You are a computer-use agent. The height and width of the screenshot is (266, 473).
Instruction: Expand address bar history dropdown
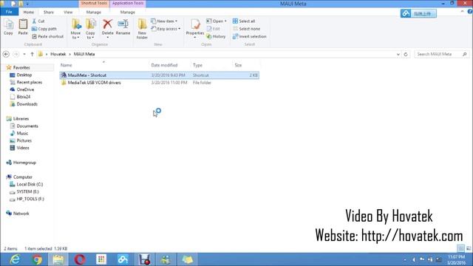tap(398, 54)
